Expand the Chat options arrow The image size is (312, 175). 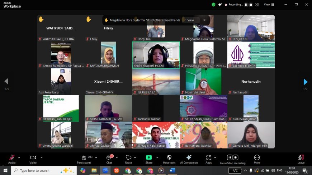pyautogui.click(x=117, y=157)
